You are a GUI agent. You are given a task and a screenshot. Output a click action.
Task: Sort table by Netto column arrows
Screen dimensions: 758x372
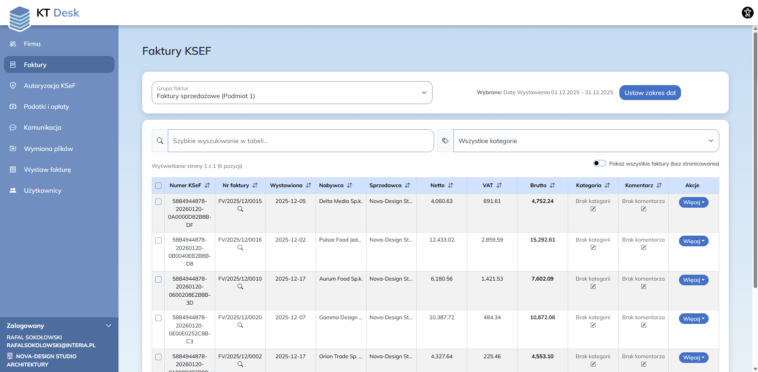(x=451, y=186)
